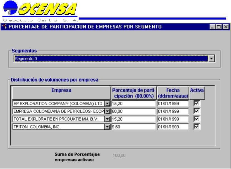Close the Porcentaje de Participacion window
Image resolution: width=231 pixels, height=169 pixels.
click(x=226, y=27)
